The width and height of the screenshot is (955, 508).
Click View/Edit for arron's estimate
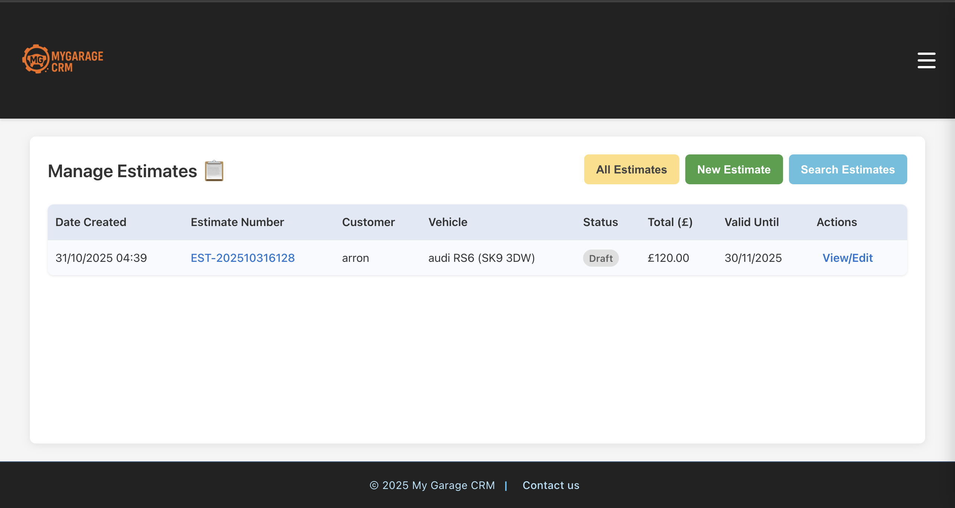click(848, 258)
